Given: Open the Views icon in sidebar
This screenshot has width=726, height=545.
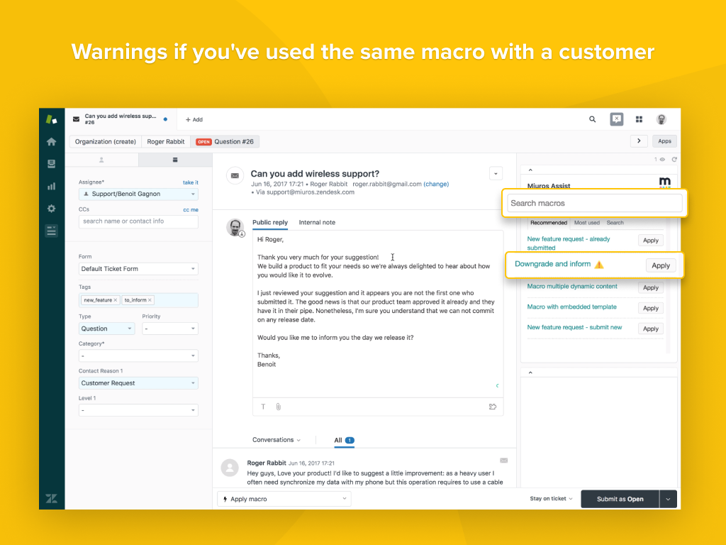Looking at the screenshot, I should 51,164.
